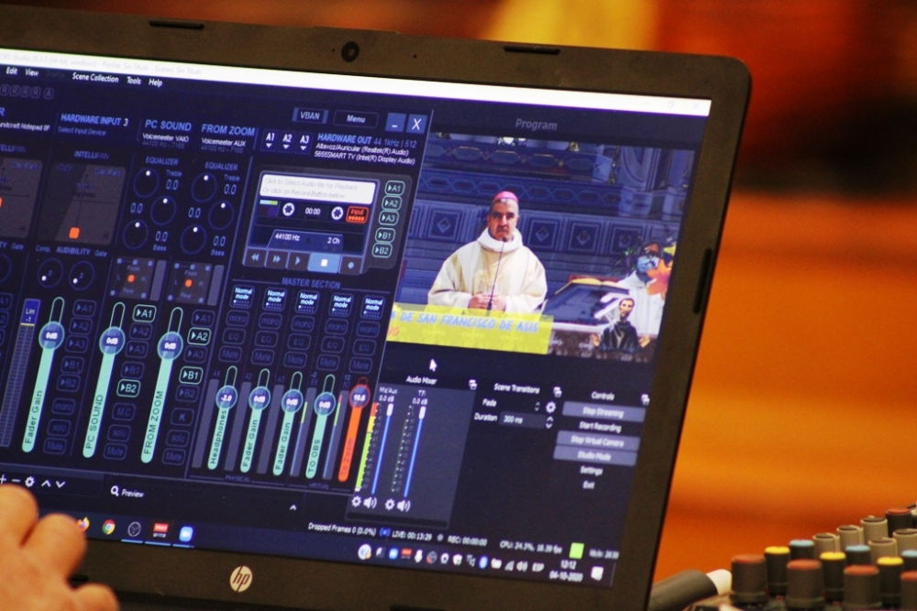Select input device for Hardware Input 3
The width and height of the screenshot is (917, 611).
(83, 131)
